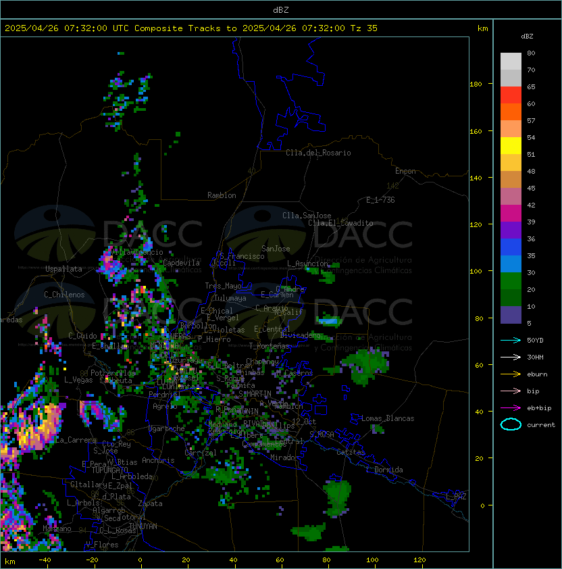Click the white 30HM arrow in legend

tap(511, 357)
